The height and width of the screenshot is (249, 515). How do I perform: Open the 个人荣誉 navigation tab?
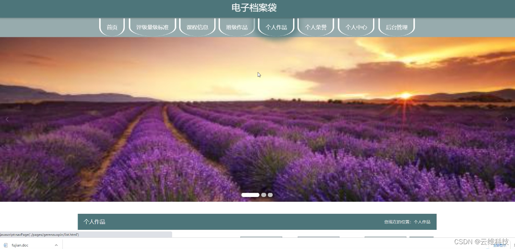coord(316,27)
